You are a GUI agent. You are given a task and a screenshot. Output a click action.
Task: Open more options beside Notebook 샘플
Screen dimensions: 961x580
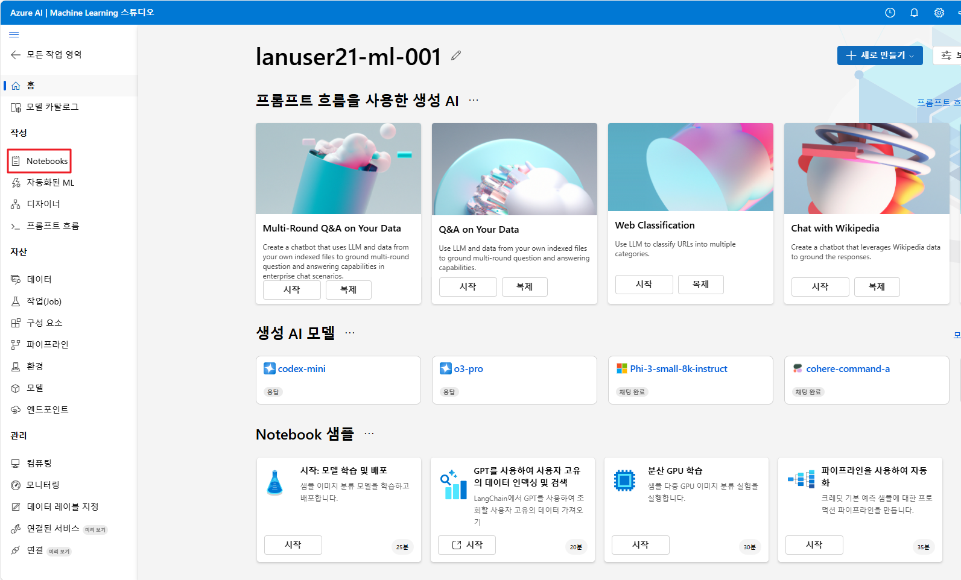[x=369, y=433]
